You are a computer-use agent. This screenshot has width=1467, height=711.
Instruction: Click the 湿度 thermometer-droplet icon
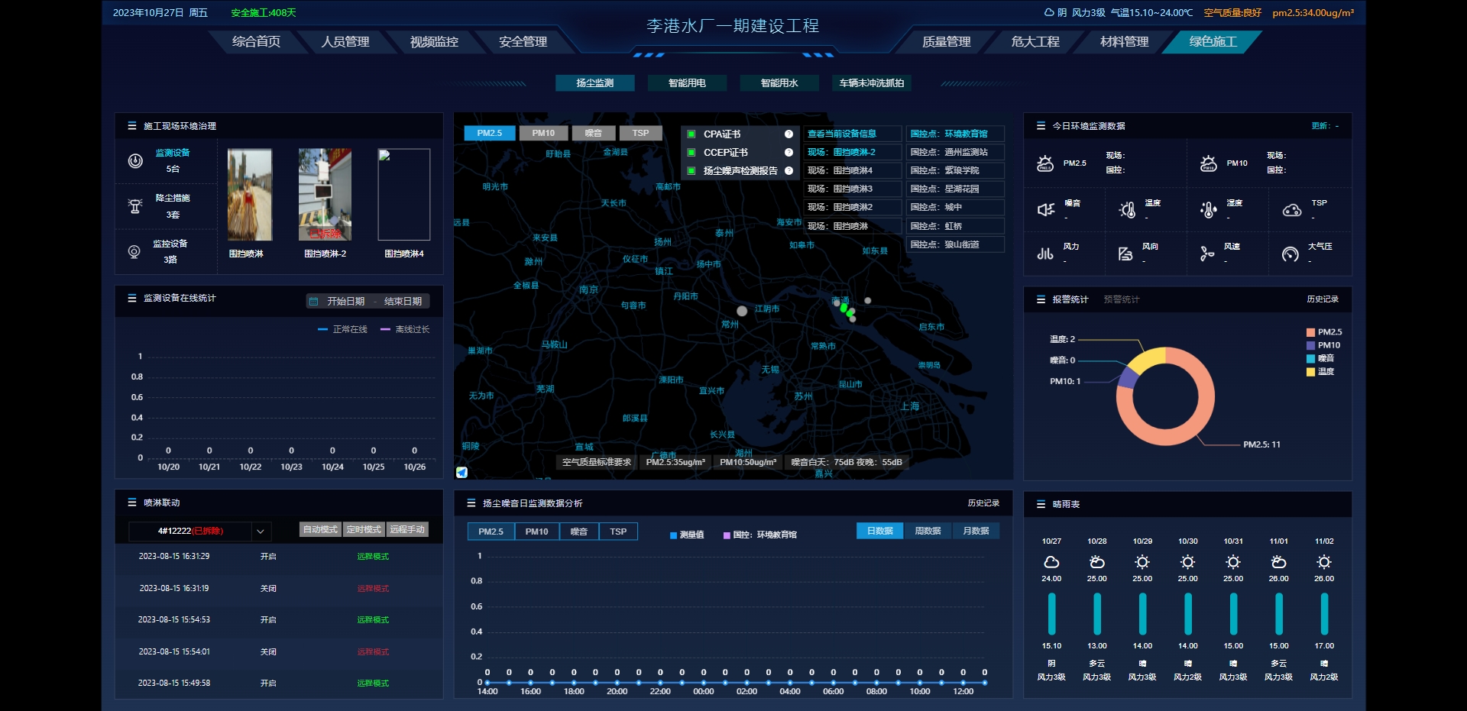coord(1209,209)
